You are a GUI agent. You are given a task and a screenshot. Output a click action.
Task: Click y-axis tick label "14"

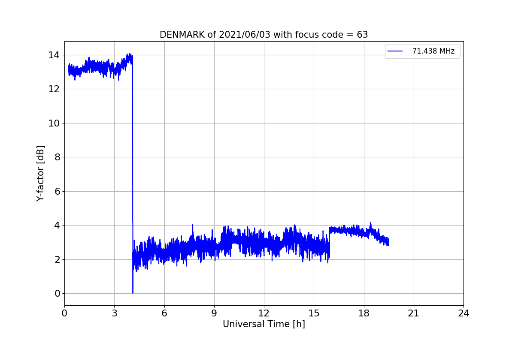click(x=54, y=55)
